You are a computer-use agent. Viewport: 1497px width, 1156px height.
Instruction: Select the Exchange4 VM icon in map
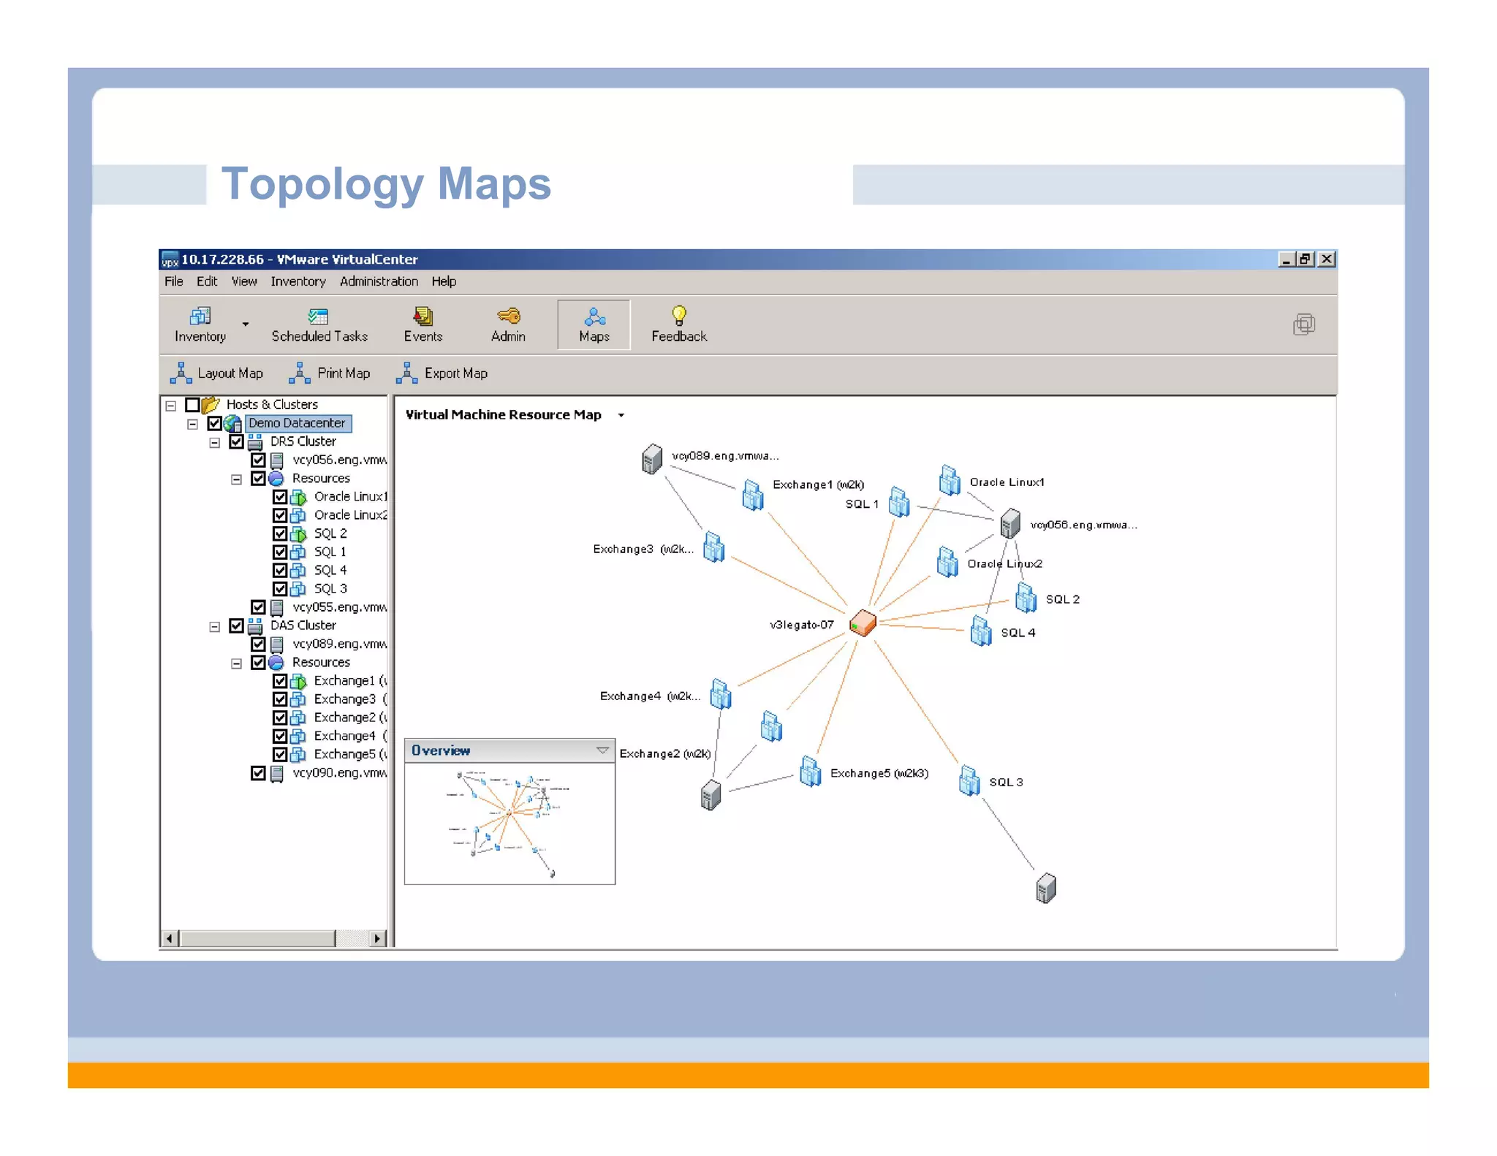(x=721, y=693)
